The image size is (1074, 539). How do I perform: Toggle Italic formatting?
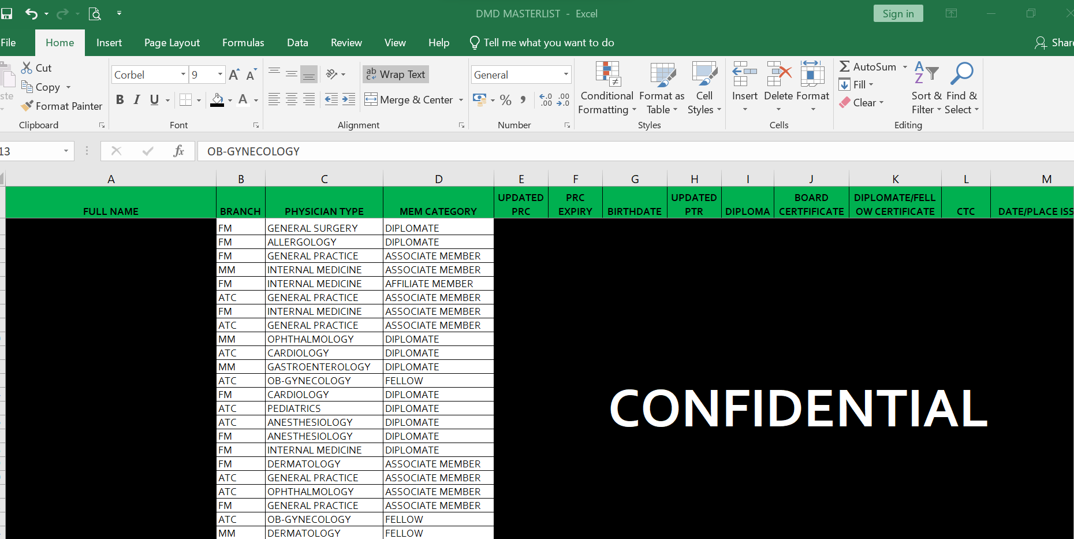point(137,99)
